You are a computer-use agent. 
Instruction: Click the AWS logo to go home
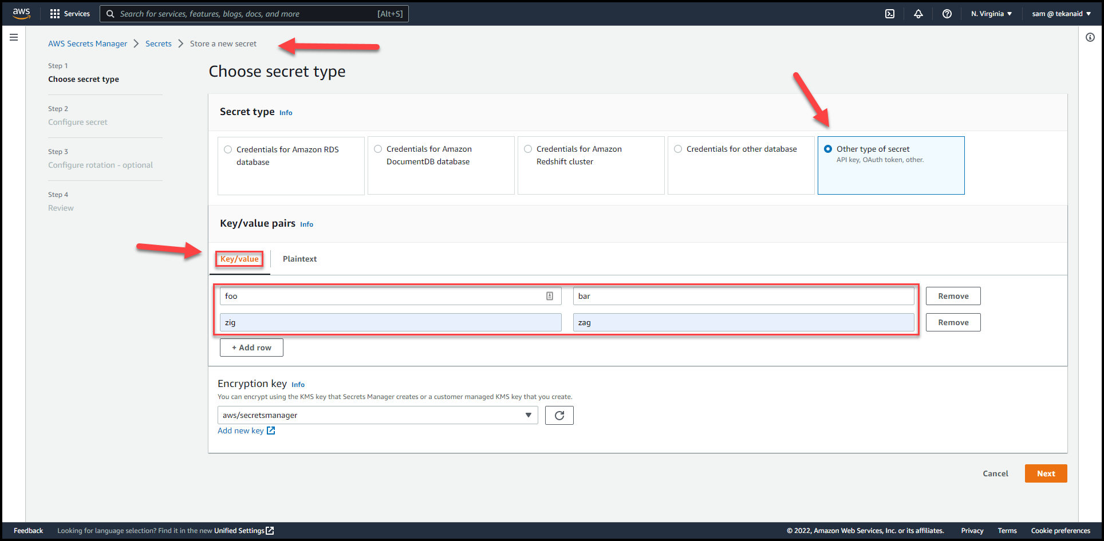tap(21, 13)
